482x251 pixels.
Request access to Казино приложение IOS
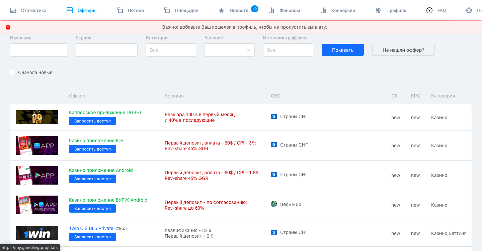click(x=92, y=149)
